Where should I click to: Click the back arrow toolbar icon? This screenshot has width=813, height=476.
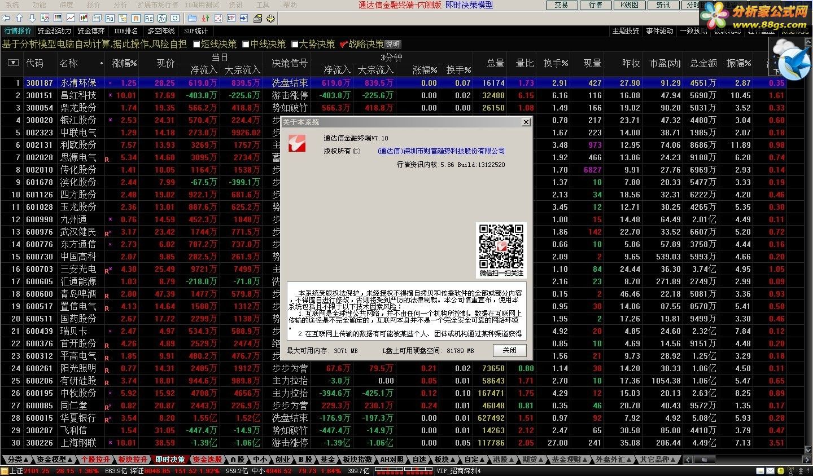(6, 19)
